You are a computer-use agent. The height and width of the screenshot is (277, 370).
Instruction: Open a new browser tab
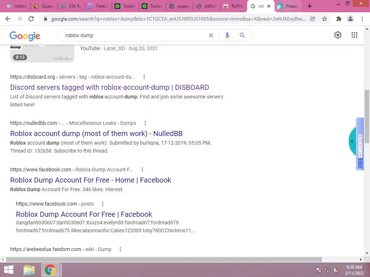point(310,6)
